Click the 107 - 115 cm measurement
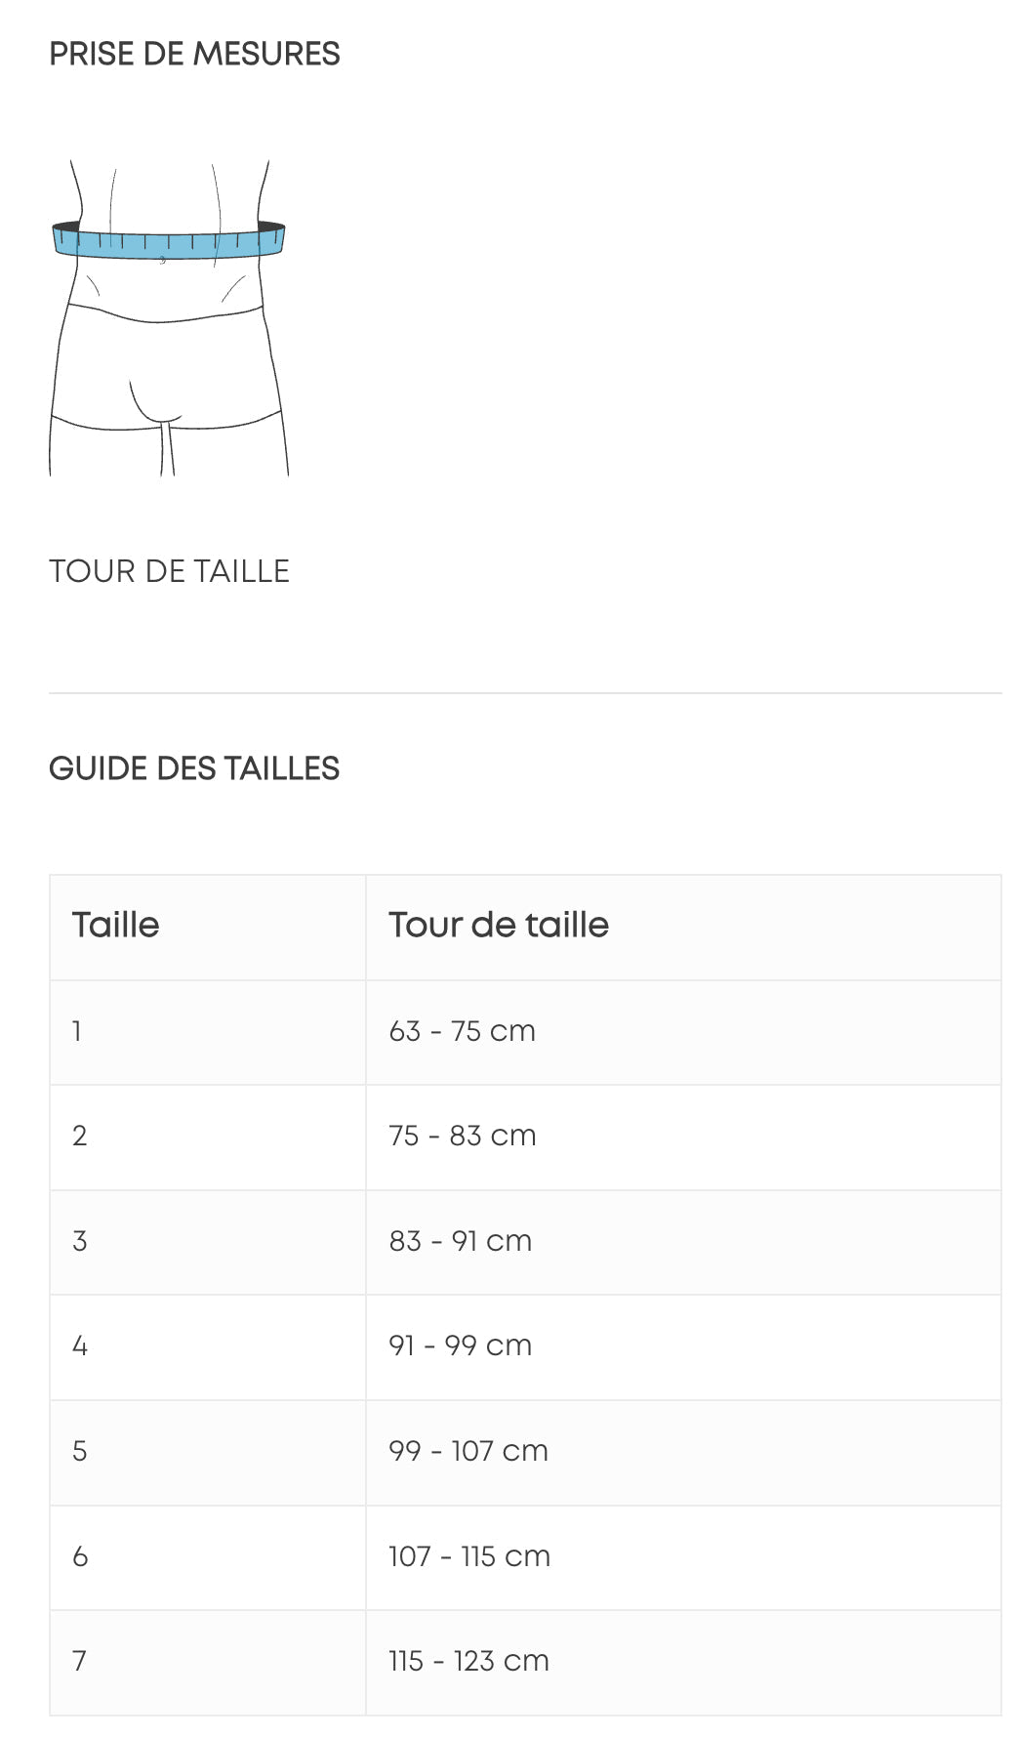Viewport: 1017px width, 1738px height. (468, 1556)
